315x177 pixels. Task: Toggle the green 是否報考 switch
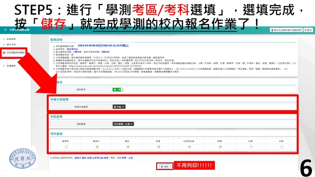coord(118,89)
